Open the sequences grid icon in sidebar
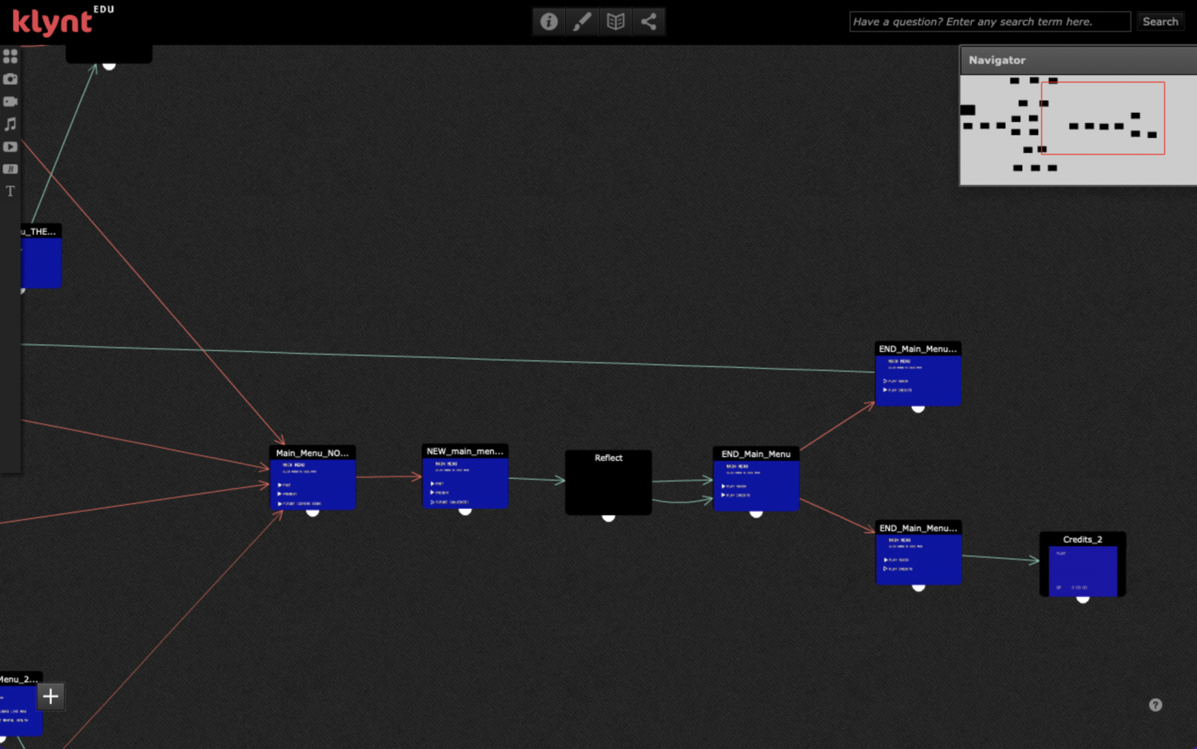 [x=10, y=56]
